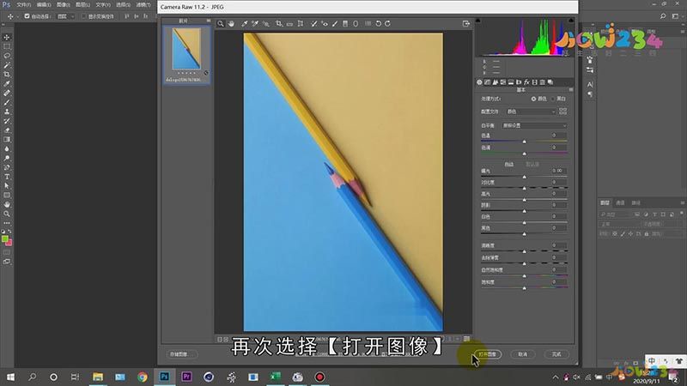The height and width of the screenshot is (386, 687).
Task: Open the Calibration panel tab
Action: [x=534, y=82]
